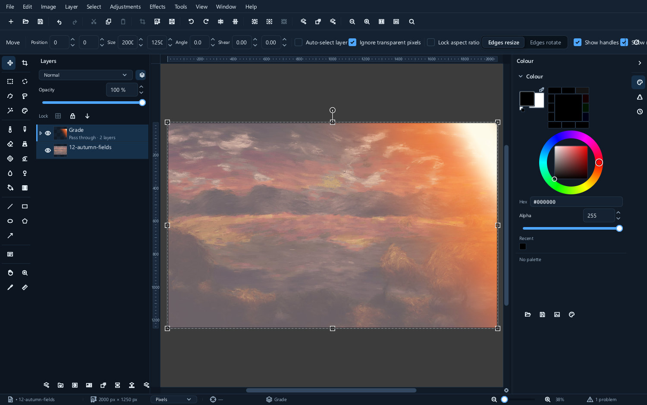Increase layer Opacity with up stepper
647x405 pixels.
click(141, 87)
